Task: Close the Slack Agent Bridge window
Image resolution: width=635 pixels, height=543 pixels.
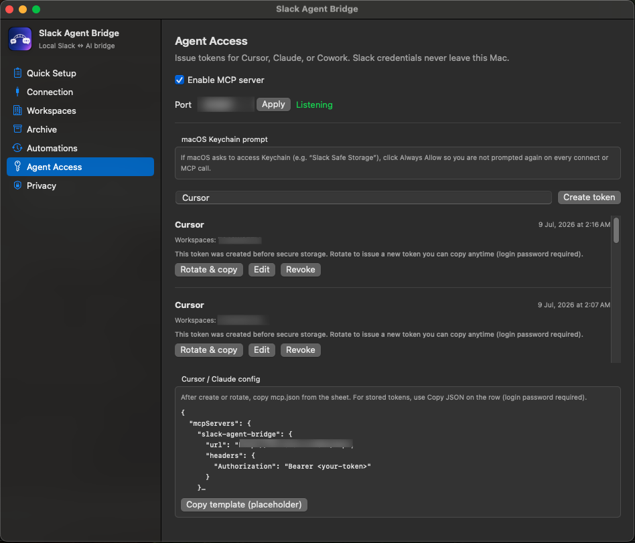Action: [x=9, y=9]
